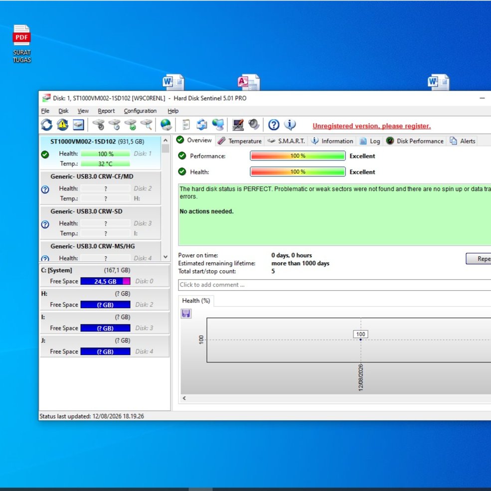The height and width of the screenshot is (491, 491).
Task: Click the health graph scroll left arrow
Action: (x=184, y=398)
